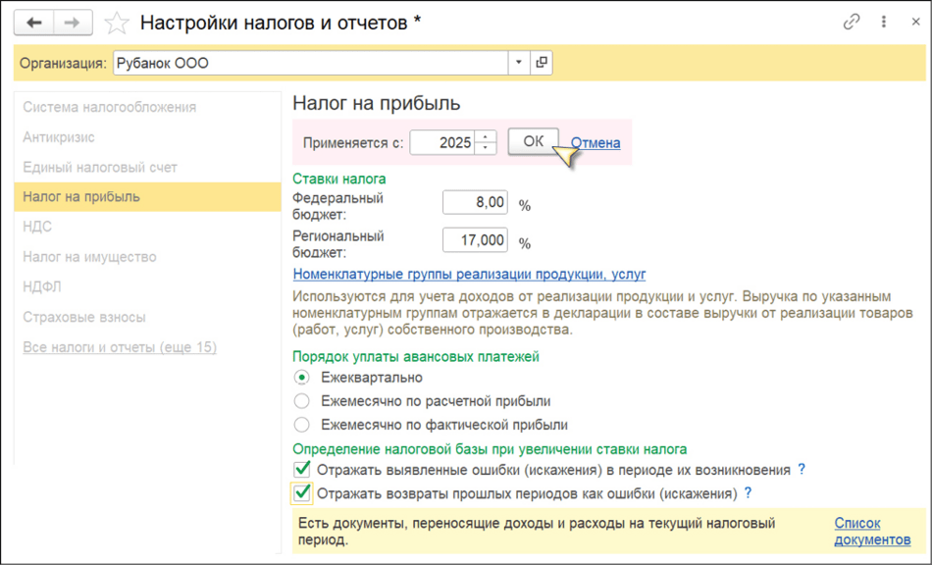932x565 pixels.
Task: Select Налог на прибыль in sidebar
Action: [x=147, y=196]
